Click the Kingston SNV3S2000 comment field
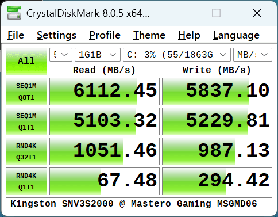The image size is (278, 217). (x=139, y=204)
